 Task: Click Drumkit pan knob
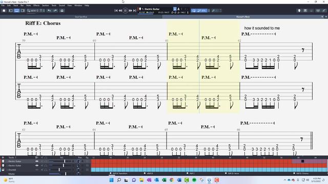[x=78, y=170]
